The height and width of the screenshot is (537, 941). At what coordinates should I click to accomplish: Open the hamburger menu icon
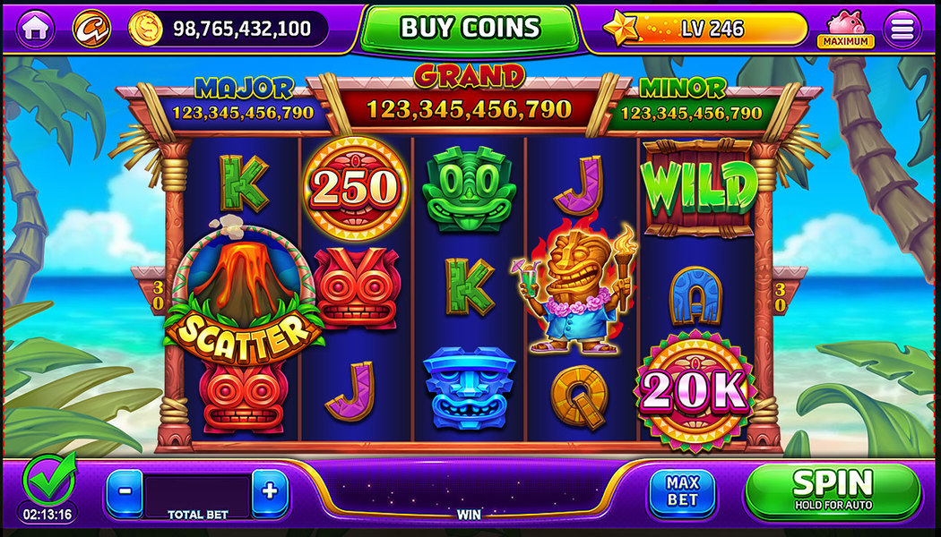coord(902,29)
